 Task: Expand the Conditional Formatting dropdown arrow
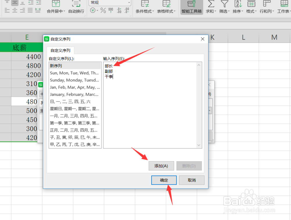tap(153, 11)
